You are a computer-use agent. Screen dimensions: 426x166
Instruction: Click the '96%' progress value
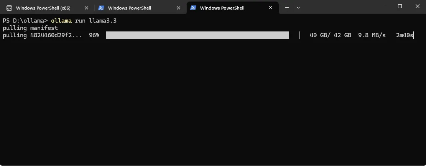click(94, 35)
